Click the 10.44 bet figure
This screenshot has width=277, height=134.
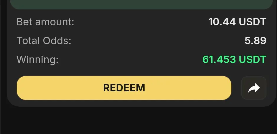click(222, 22)
